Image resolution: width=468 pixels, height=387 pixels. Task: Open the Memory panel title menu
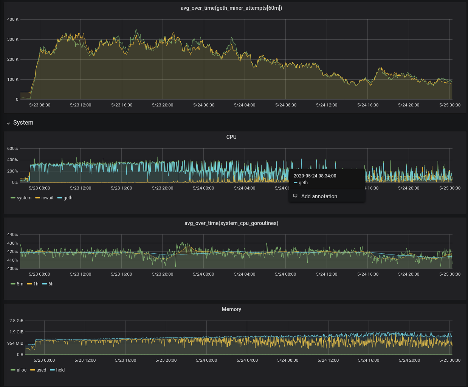[x=231, y=309]
